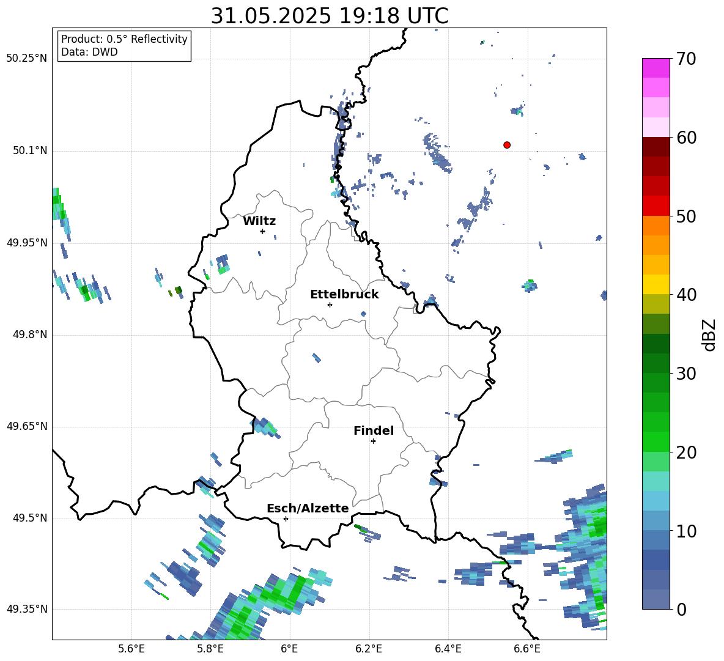
Task: Click the 20 tick on colorbar
Action: pos(686,452)
